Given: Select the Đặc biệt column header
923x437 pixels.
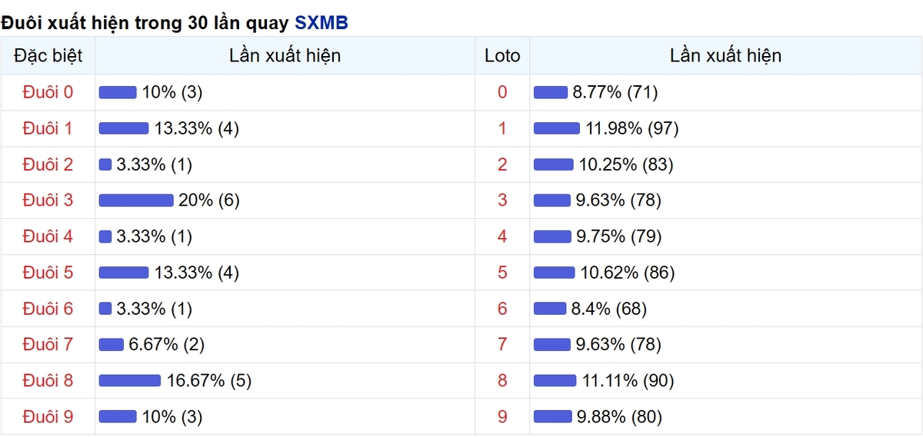Looking at the screenshot, I should click(x=48, y=56).
